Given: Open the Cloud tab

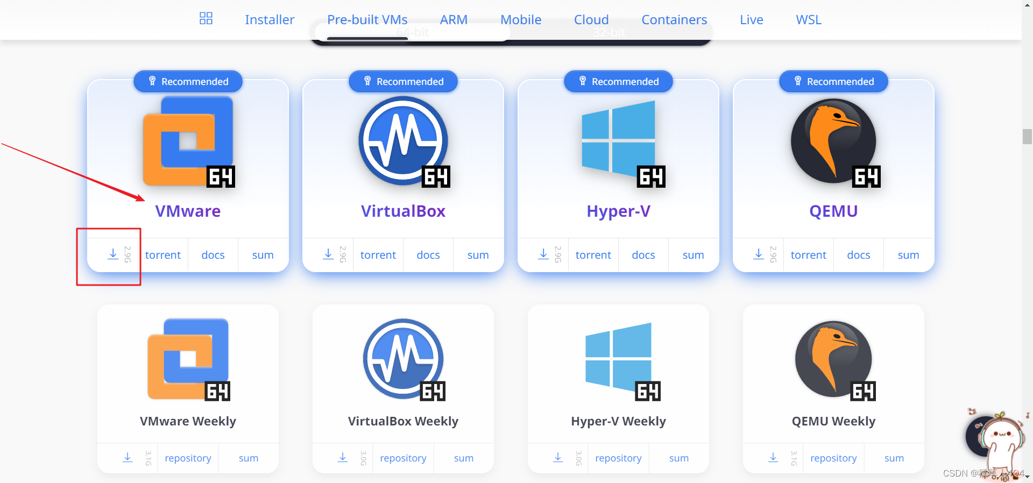Looking at the screenshot, I should tap(591, 20).
